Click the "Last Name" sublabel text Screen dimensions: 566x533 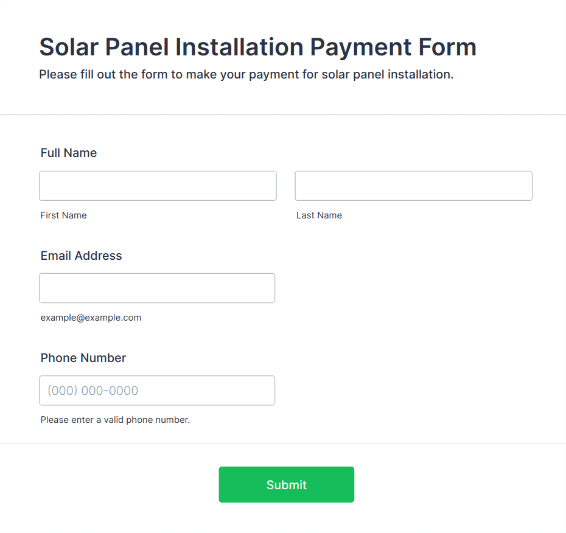[x=319, y=215]
